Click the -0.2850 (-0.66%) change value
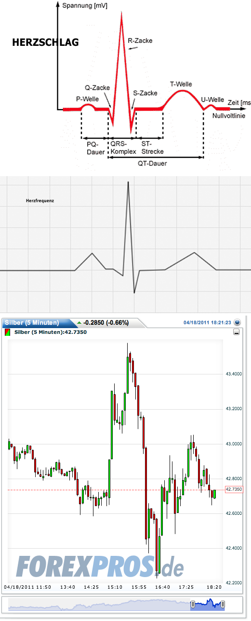 click(106, 322)
